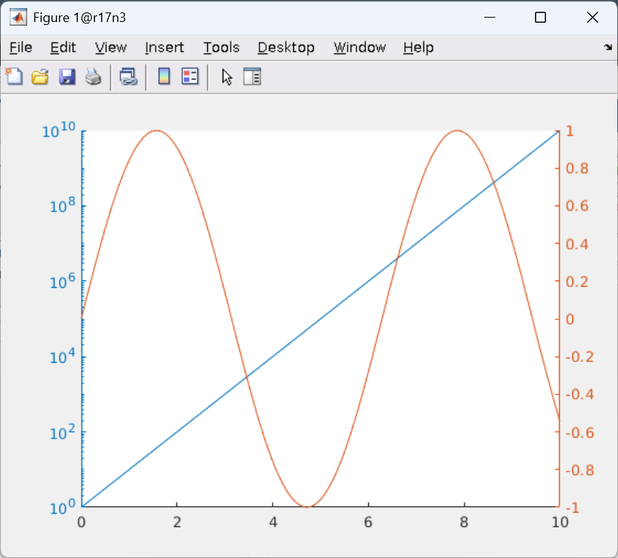Expand the Insert menu
618x558 pixels.
[x=164, y=47]
